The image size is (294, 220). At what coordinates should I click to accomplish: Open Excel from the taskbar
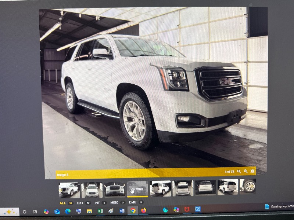(x=100, y=211)
